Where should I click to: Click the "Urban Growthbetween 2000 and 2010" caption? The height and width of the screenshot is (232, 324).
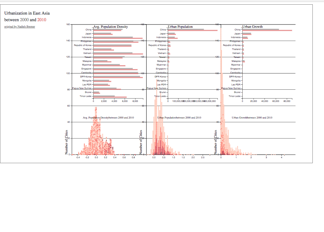click(252, 117)
